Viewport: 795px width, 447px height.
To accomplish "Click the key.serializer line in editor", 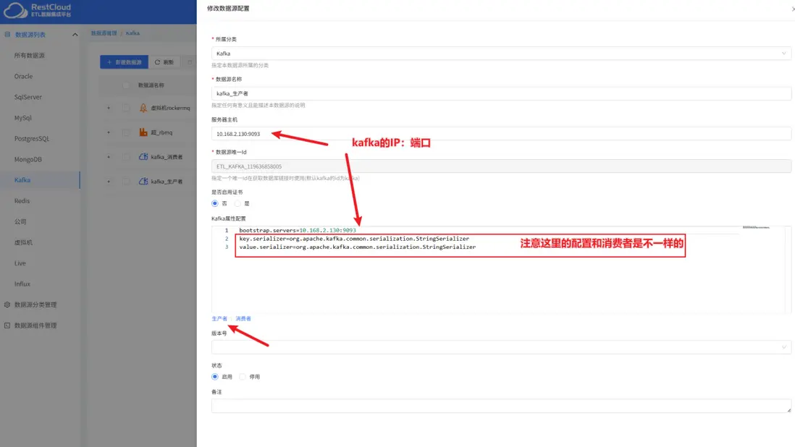I will pyautogui.click(x=354, y=239).
